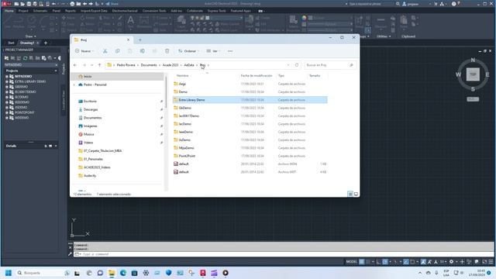The image size is (496, 279).
Task: Click the Customization menu icon in AutoCAD status bar
Action: tap(491, 262)
